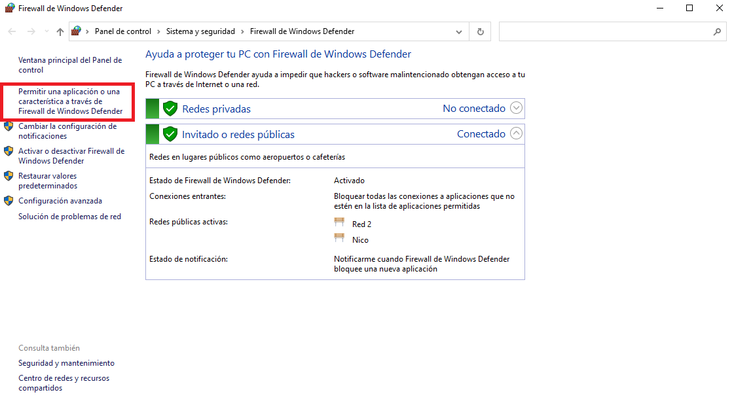This screenshot has width=734, height=405.
Task: Open Cambiar la configuración de notificaciones
Action: click(67, 131)
